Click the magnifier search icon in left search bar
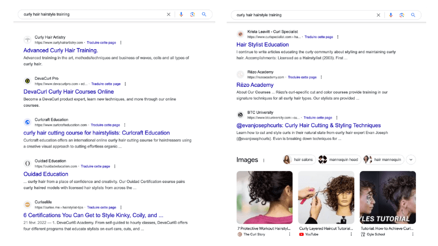 click(x=204, y=14)
